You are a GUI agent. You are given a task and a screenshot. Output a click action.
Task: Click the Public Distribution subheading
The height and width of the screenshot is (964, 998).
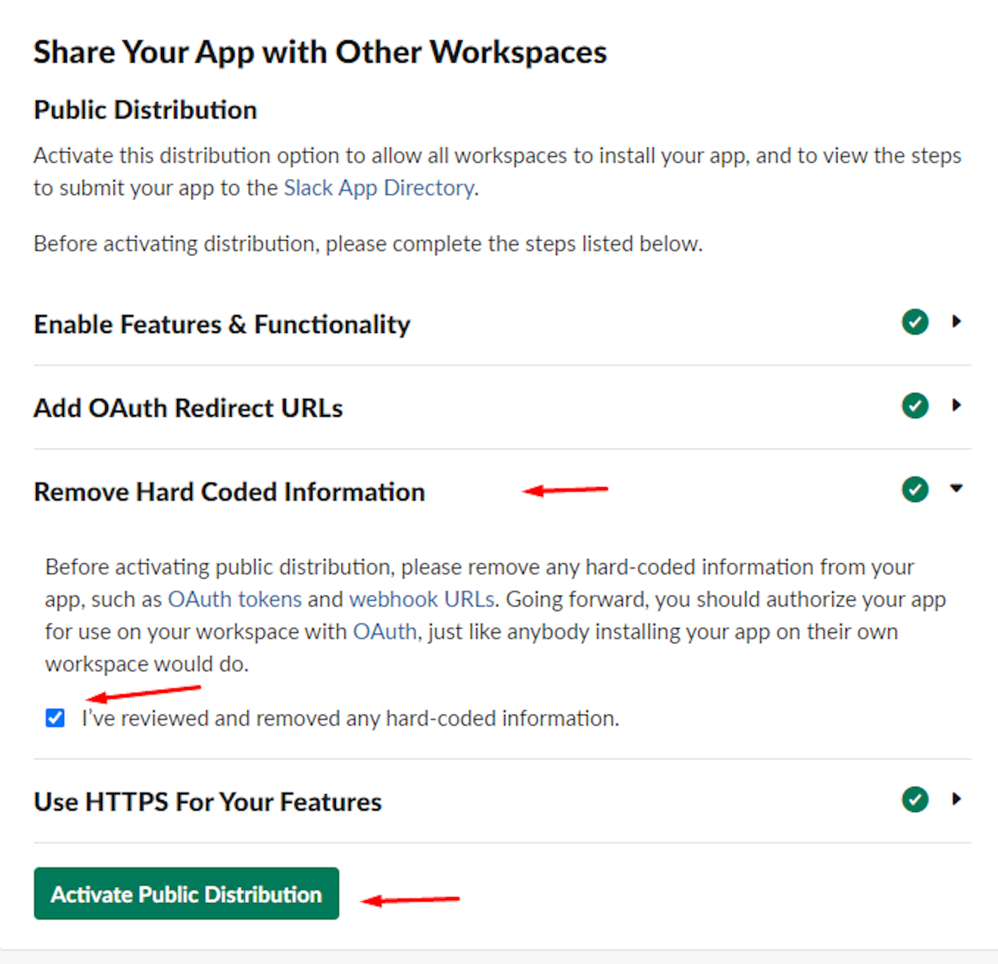click(146, 110)
